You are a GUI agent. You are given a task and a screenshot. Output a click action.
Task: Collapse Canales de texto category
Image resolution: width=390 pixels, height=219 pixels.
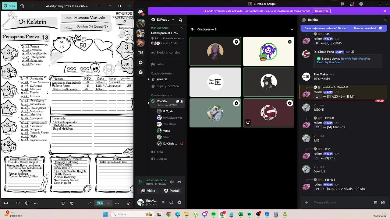163,73
